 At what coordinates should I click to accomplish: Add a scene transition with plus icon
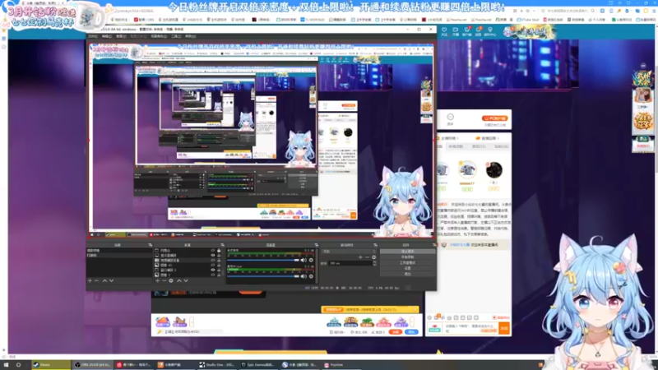[x=360, y=257]
